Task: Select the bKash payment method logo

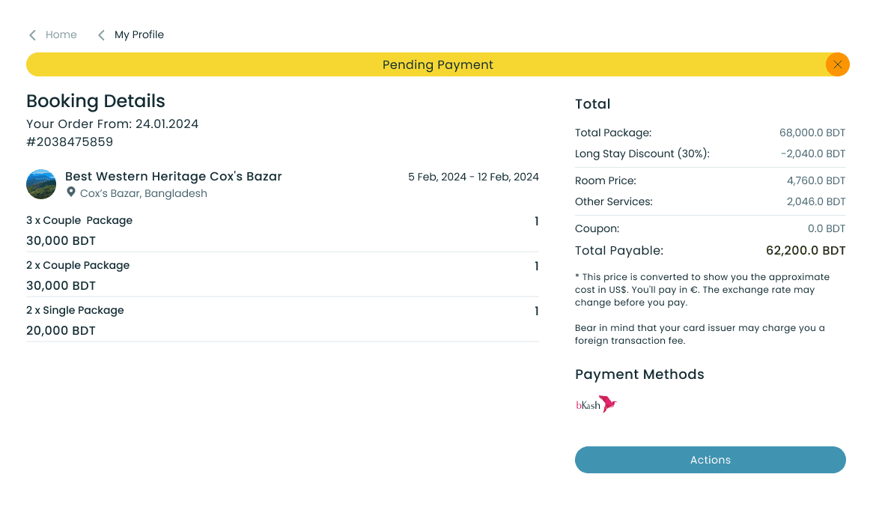Action: point(596,405)
